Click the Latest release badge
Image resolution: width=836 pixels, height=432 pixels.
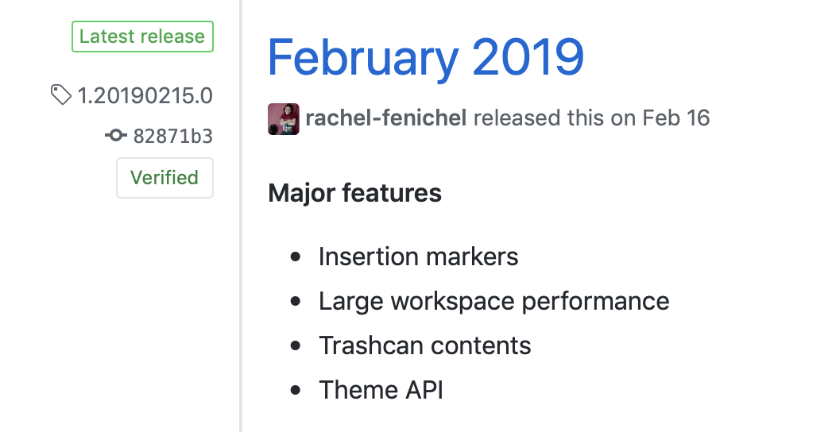click(142, 37)
